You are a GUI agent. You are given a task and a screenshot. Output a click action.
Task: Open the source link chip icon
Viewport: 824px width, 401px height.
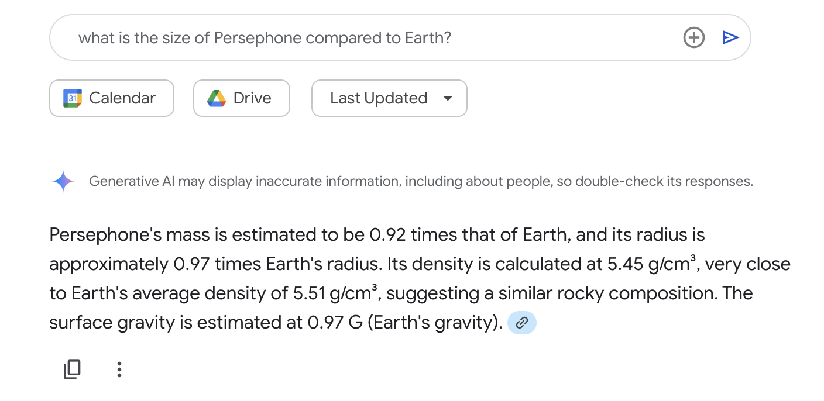(521, 323)
